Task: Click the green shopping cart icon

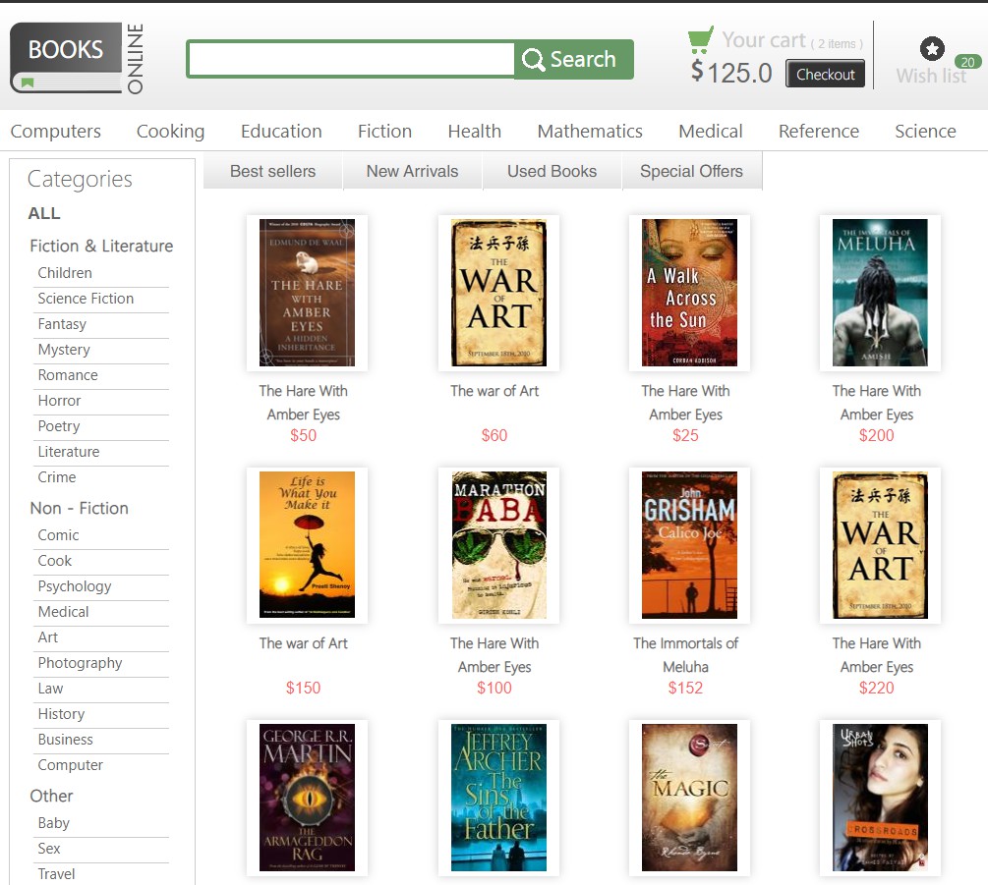Action: click(x=701, y=39)
